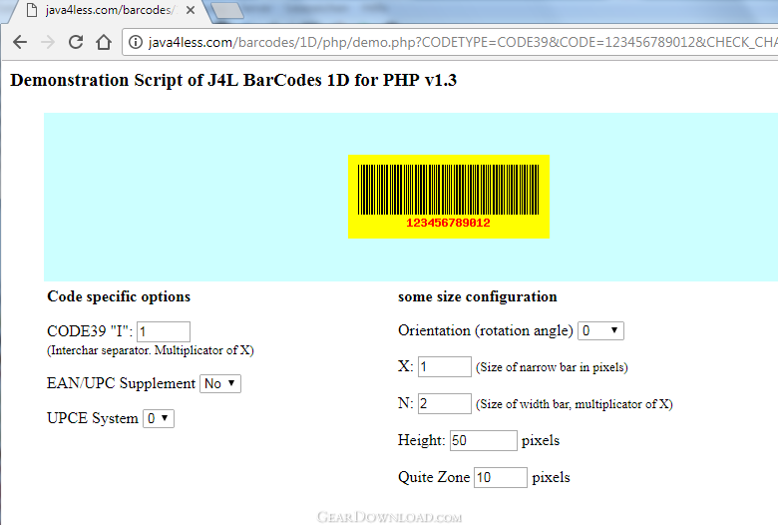View site information icon in address bar
The width and height of the screenshot is (778, 525).
coord(136,42)
